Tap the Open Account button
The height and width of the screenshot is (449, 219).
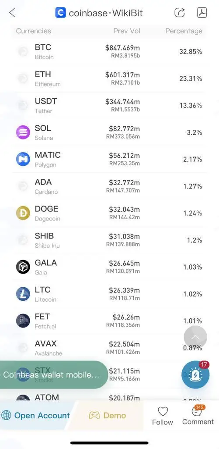point(36,416)
